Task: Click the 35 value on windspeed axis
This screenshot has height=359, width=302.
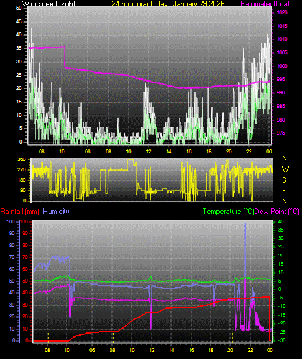Action: [x=19, y=49]
